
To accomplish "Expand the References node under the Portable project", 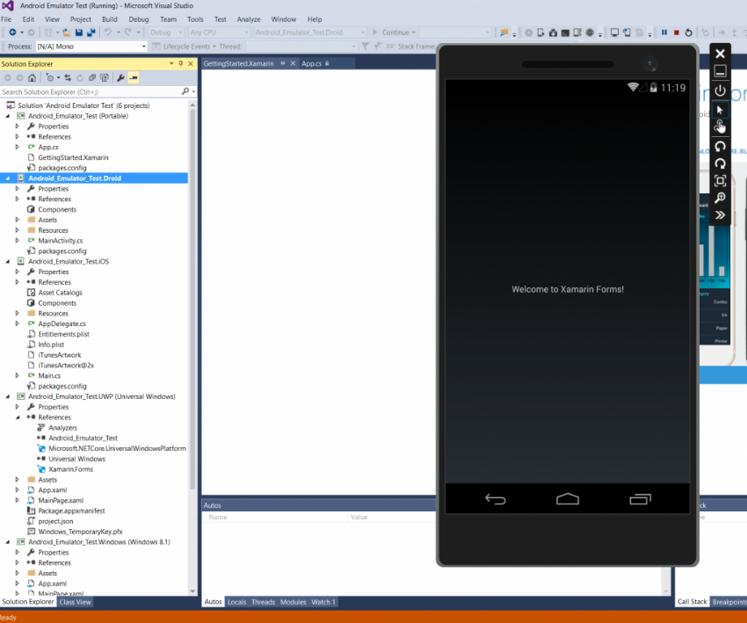I will 16,136.
